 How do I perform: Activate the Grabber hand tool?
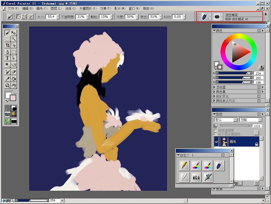point(14,85)
